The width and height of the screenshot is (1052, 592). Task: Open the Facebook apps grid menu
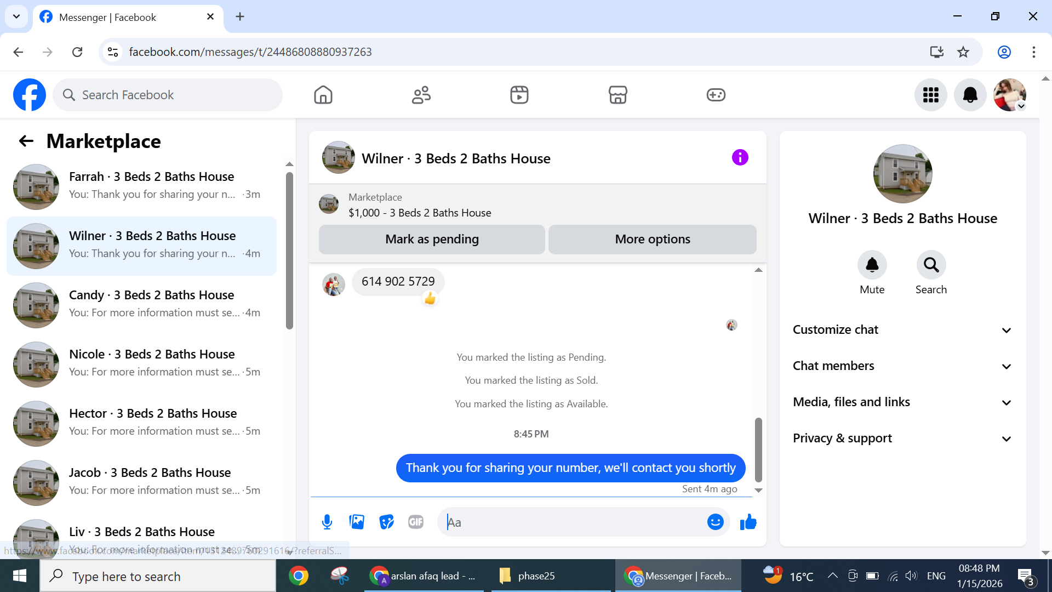[x=930, y=95]
